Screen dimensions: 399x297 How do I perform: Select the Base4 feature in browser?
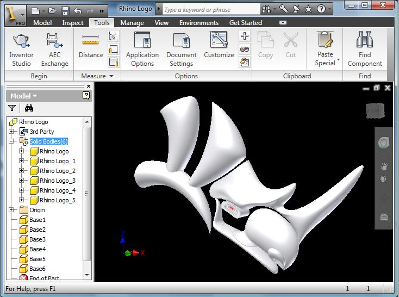point(38,249)
